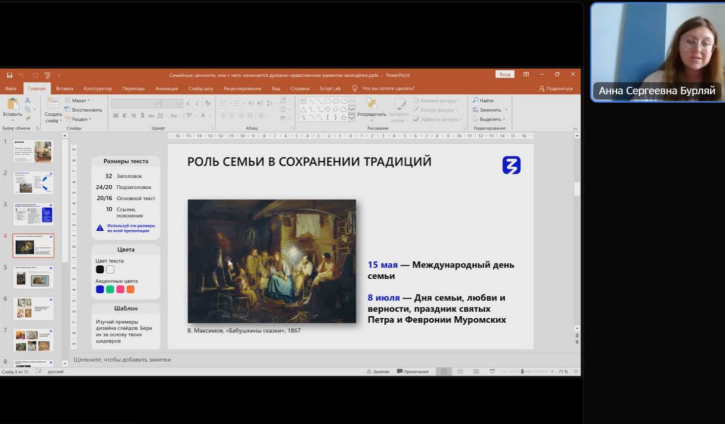Screen dimensions: 725x424
Task: Click the ribbon display options icon in title bar
Action: click(x=526, y=75)
